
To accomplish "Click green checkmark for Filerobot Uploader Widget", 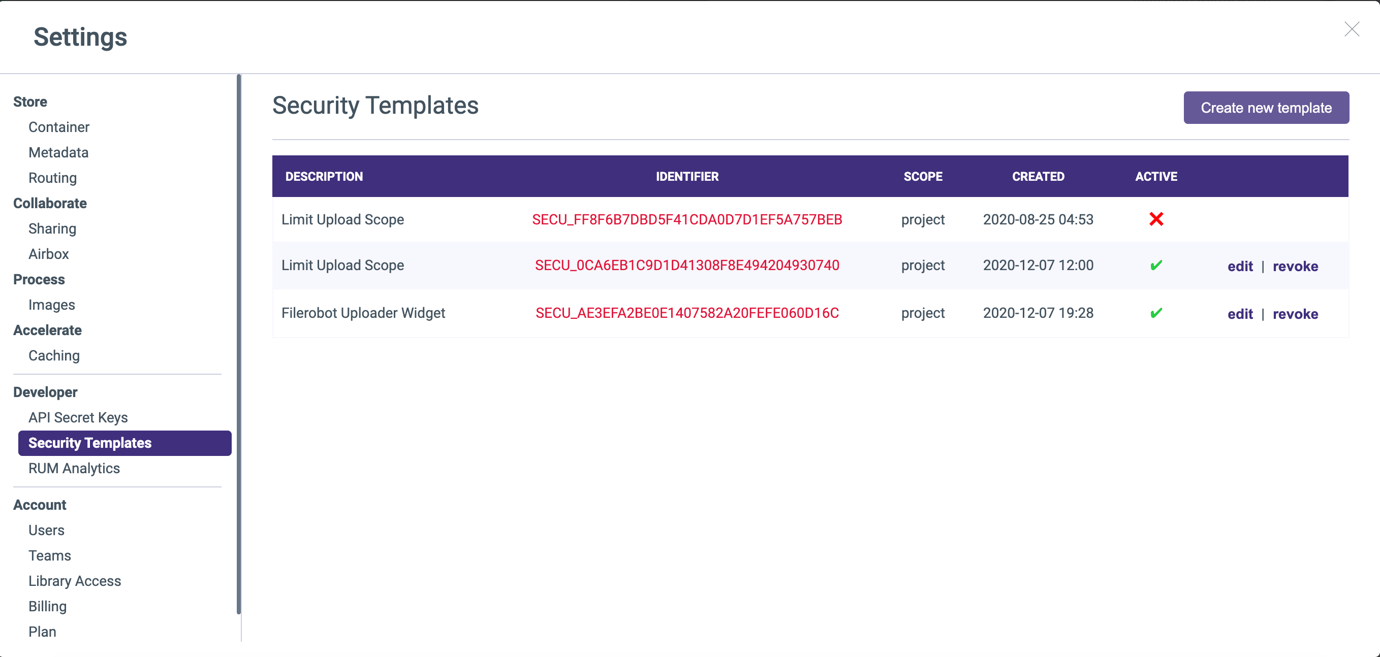I will (x=1155, y=313).
